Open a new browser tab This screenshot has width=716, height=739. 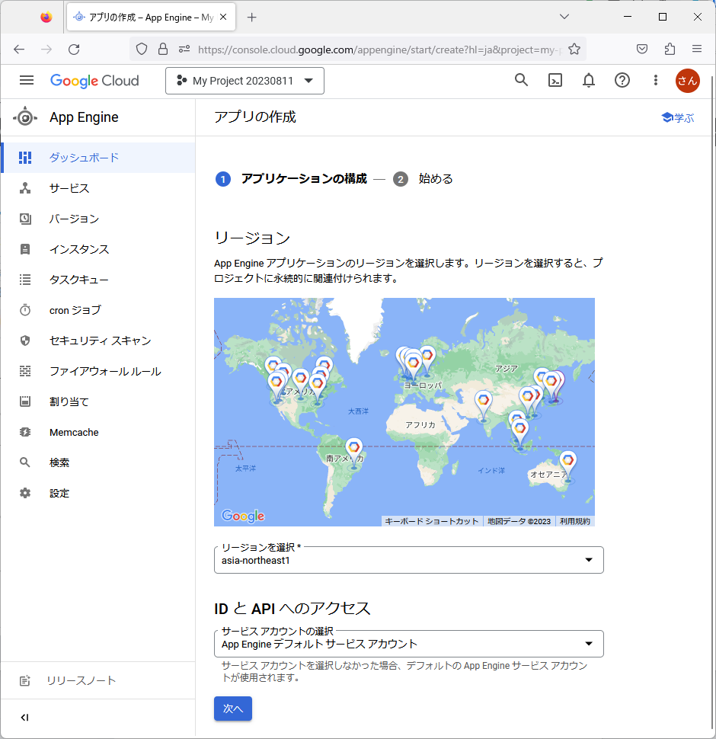252,18
